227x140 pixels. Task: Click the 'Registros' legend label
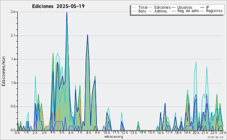point(214,11)
